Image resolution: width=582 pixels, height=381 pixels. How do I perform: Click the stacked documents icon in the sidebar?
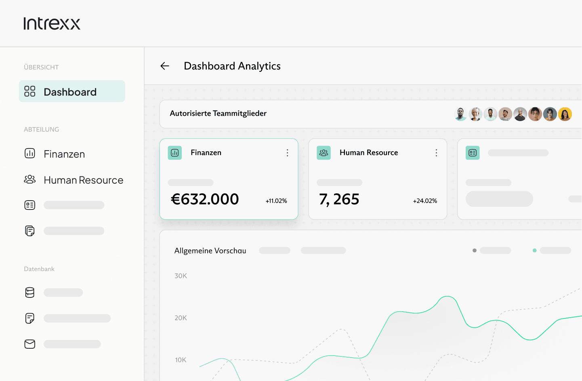[x=30, y=231]
